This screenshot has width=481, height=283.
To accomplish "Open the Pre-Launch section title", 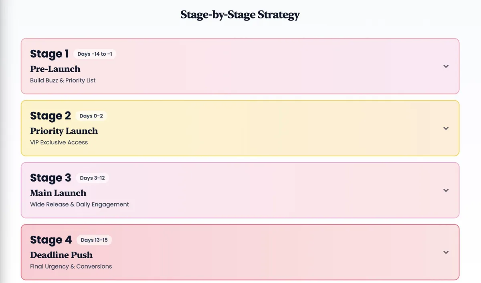I will 55,69.
